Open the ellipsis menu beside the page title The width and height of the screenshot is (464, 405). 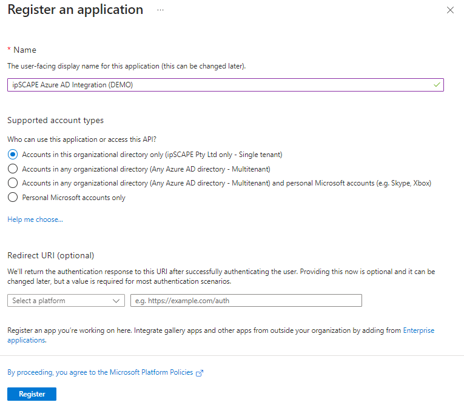[x=160, y=10]
